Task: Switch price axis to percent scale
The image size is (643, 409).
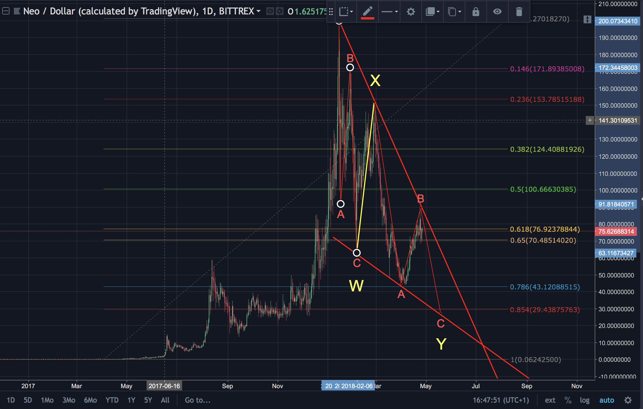Action: tap(568, 400)
